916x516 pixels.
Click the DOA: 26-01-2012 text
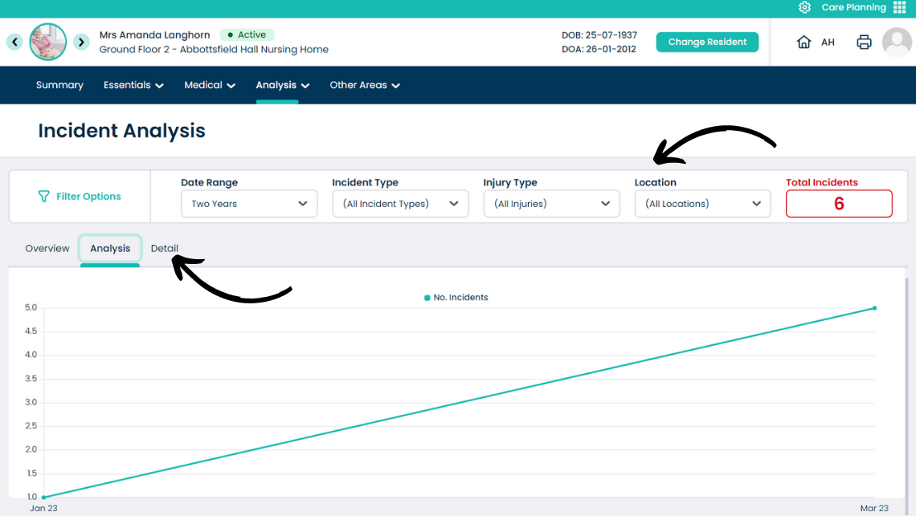click(599, 49)
